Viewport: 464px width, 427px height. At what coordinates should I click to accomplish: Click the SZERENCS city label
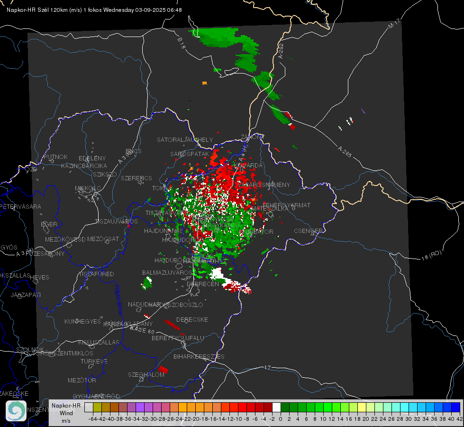[136, 178]
